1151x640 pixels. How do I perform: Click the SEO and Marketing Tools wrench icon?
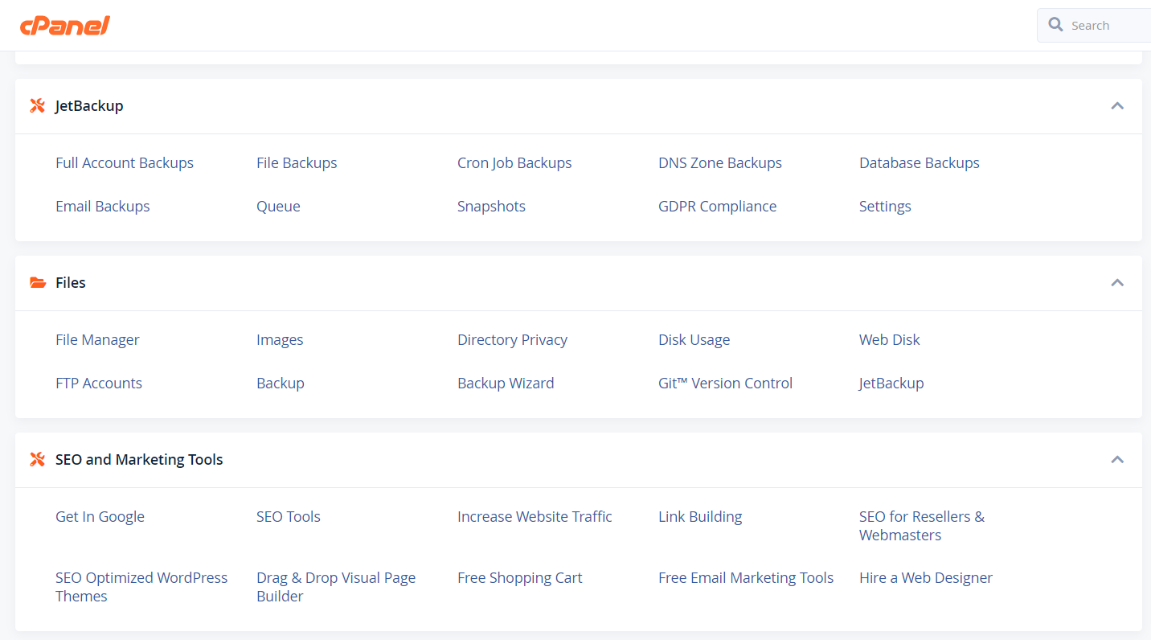coord(37,459)
